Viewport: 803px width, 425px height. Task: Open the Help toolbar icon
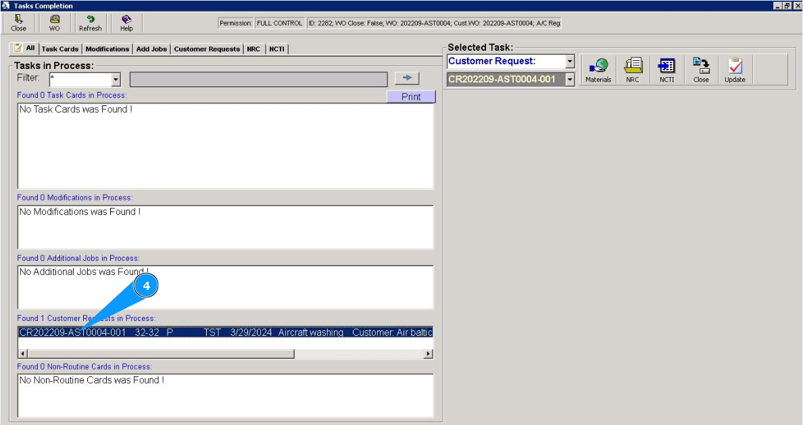pyautogui.click(x=126, y=23)
